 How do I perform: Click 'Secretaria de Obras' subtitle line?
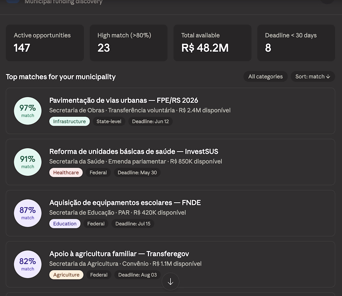click(140, 110)
